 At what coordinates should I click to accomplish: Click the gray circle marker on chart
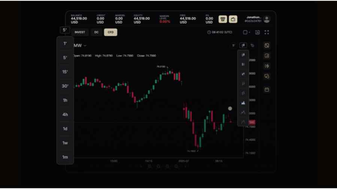click(x=230, y=109)
